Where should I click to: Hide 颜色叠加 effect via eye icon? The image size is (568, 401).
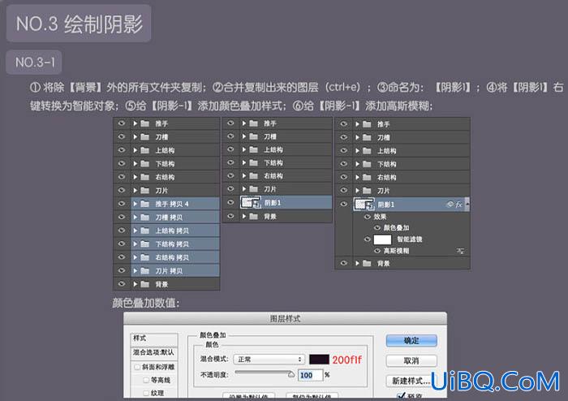tap(377, 227)
